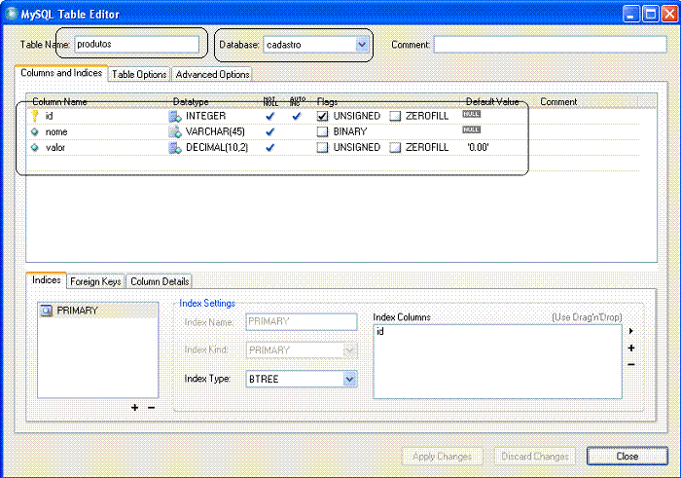Click the Default Value column header
The width and height of the screenshot is (681, 478).
click(492, 101)
